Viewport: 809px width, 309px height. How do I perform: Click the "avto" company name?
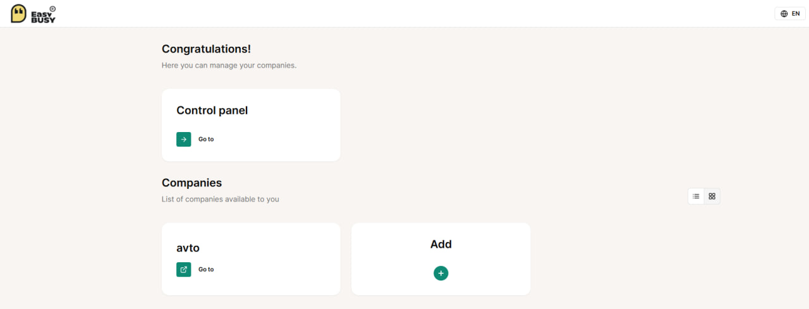pos(188,248)
